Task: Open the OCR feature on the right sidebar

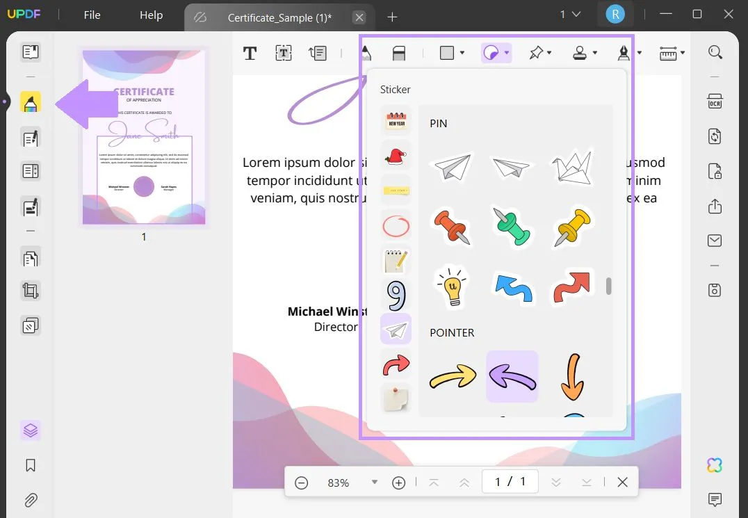Action: [x=715, y=101]
